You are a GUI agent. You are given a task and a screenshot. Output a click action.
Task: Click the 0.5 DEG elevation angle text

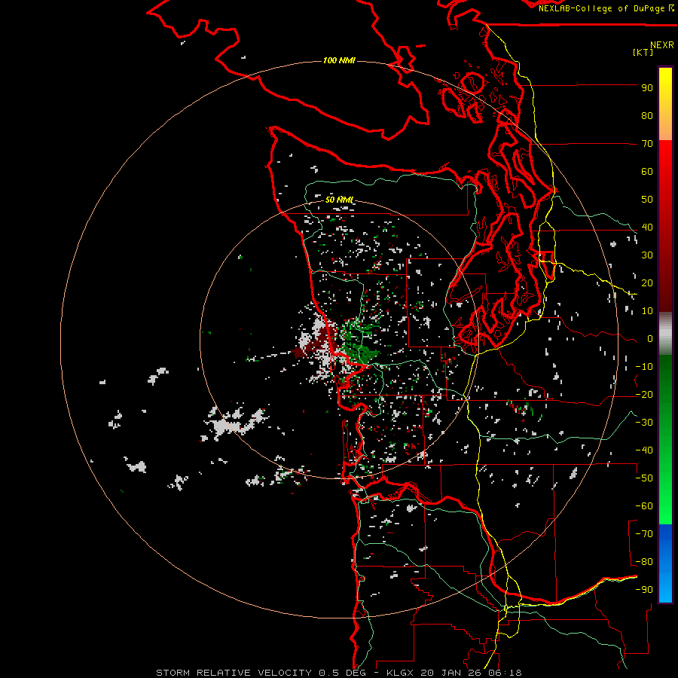click(x=343, y=673)
